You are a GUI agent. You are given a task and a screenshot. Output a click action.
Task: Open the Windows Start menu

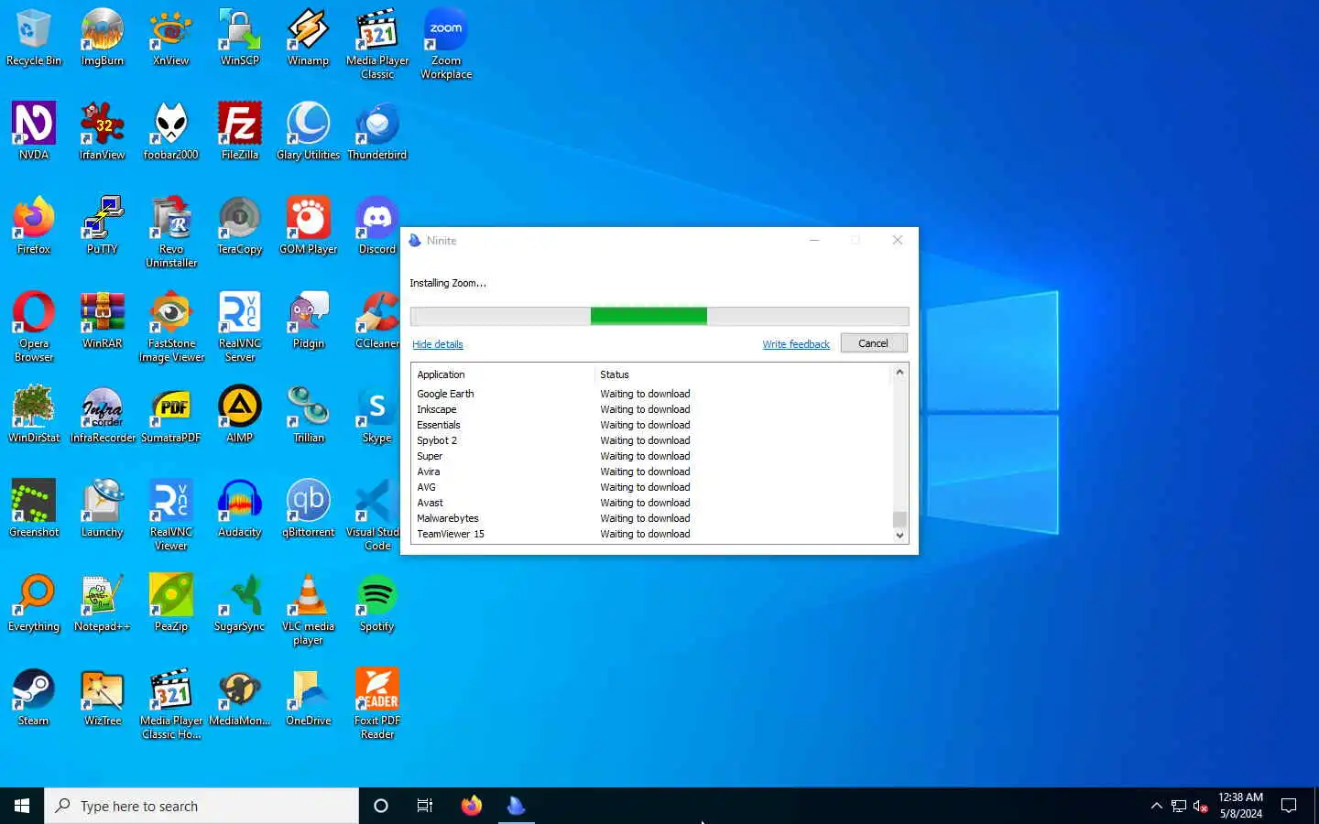coord(22,806)
